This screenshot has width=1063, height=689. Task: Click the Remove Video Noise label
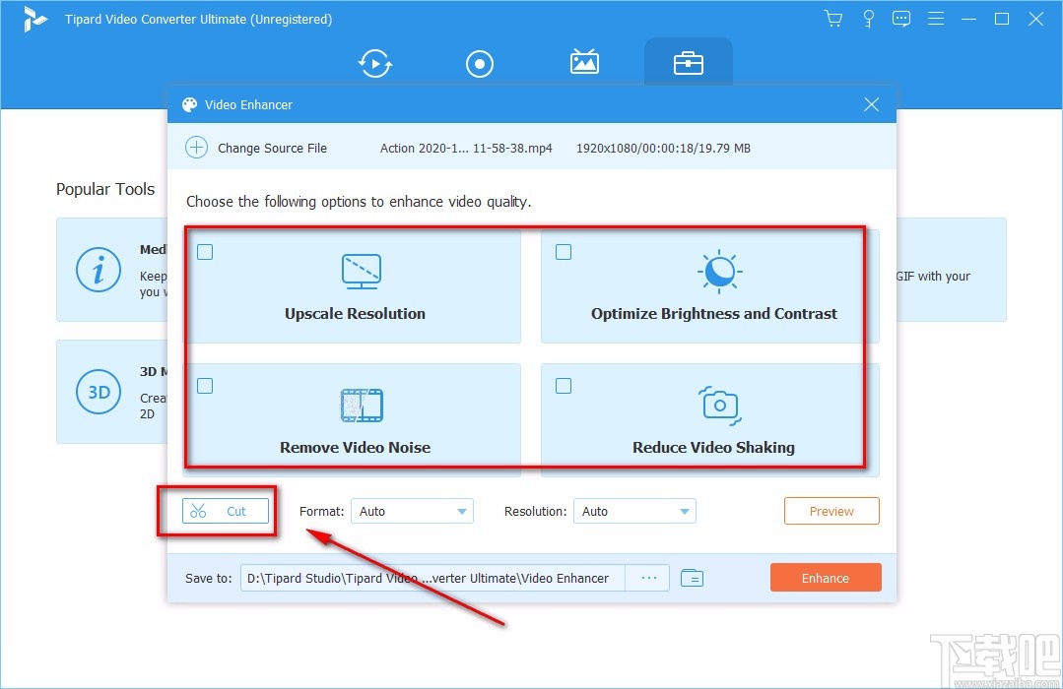(355, 447)
